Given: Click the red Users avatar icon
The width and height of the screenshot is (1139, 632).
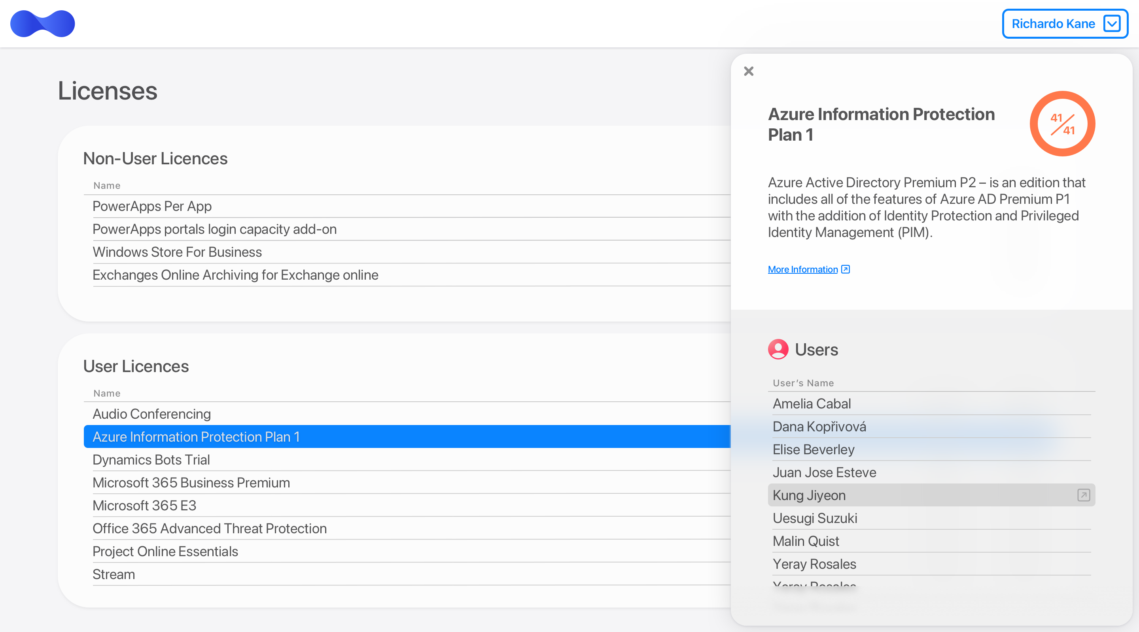Looking at the screenshot, I should point(778,349).
